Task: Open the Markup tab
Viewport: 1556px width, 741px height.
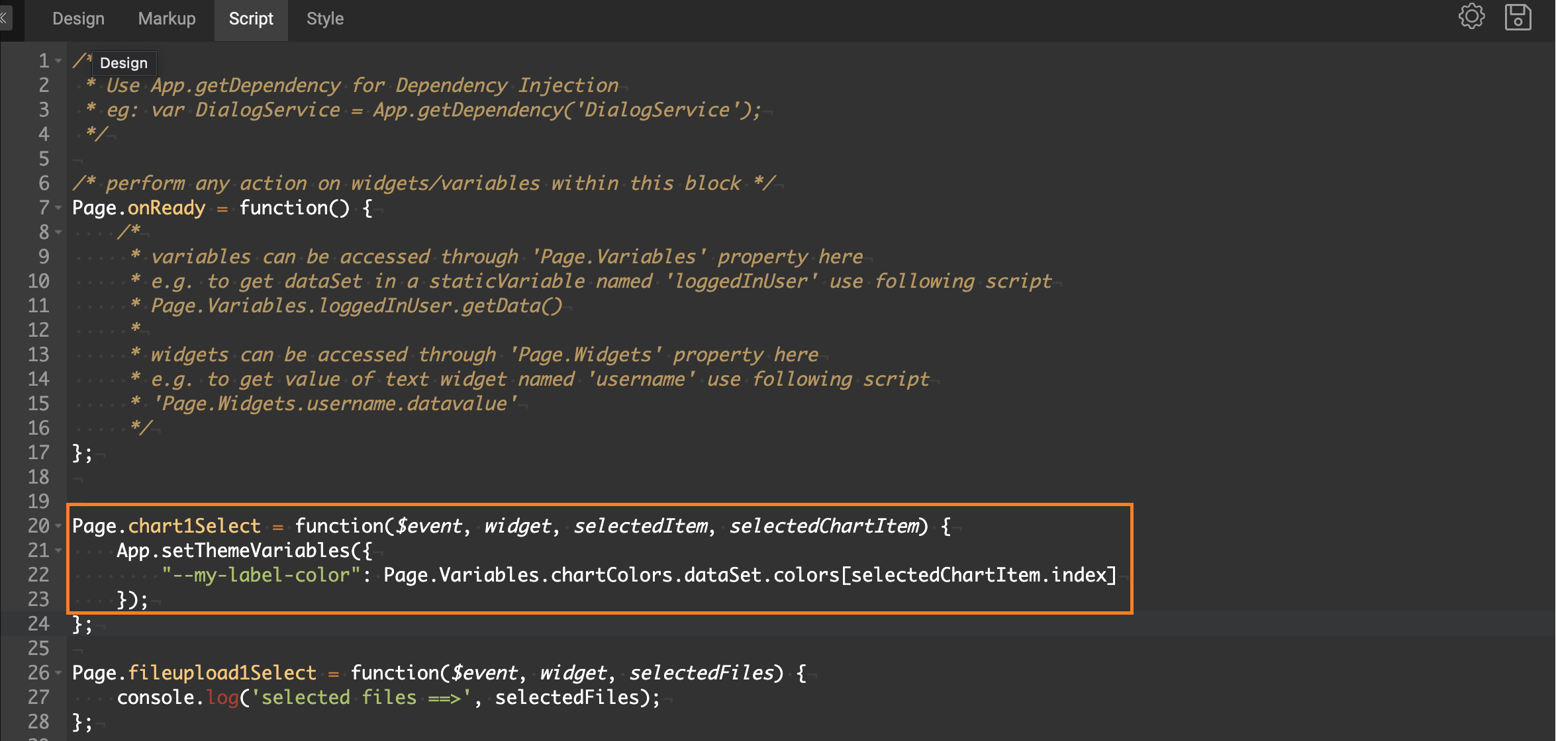Action: pyautogui.click(x=166, y=18)
